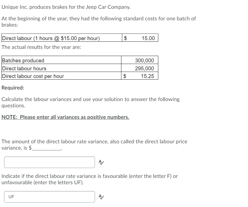Image resolution: width=248 pixels, height=207 pixels.
Task: Click the empty rate variance amount field
Action: pyautogui.click(x=50, y=162)
